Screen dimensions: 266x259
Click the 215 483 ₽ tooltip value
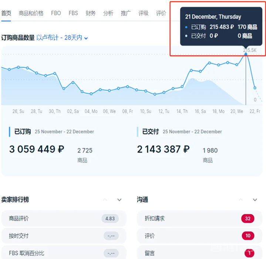click(x=222, y=27)
